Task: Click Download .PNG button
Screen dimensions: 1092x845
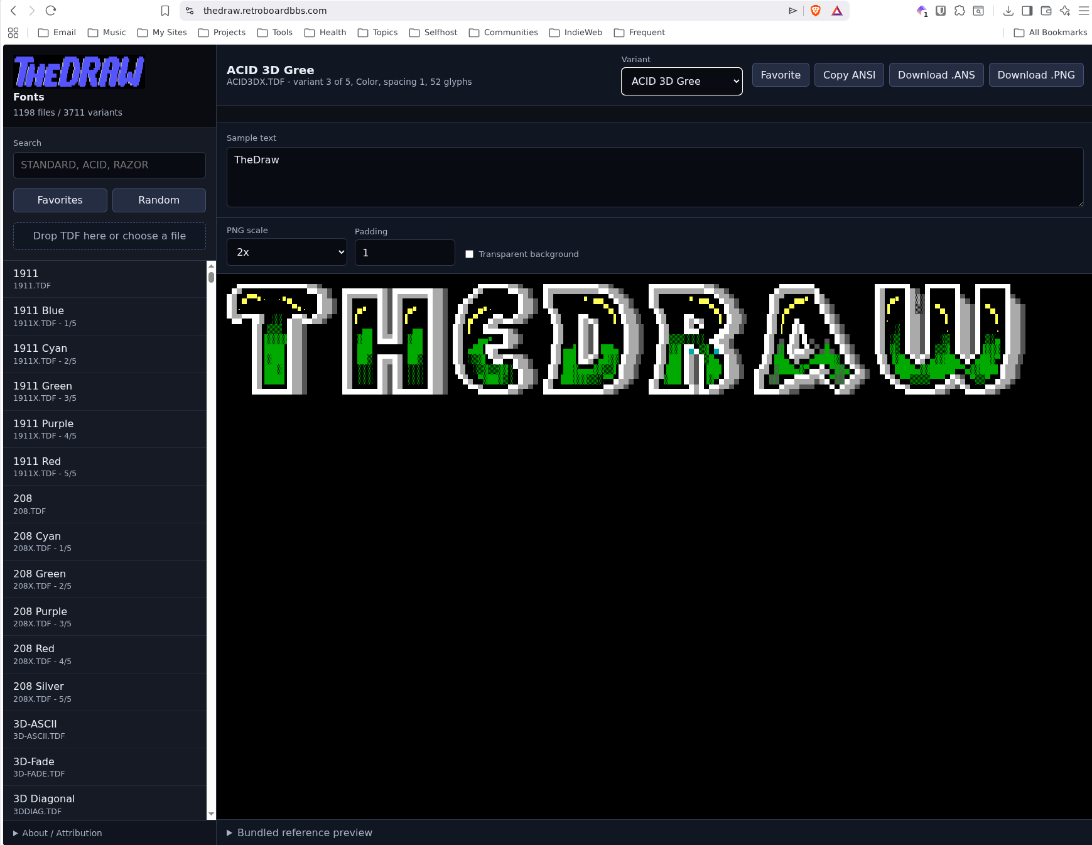Action: point(1036,75)
